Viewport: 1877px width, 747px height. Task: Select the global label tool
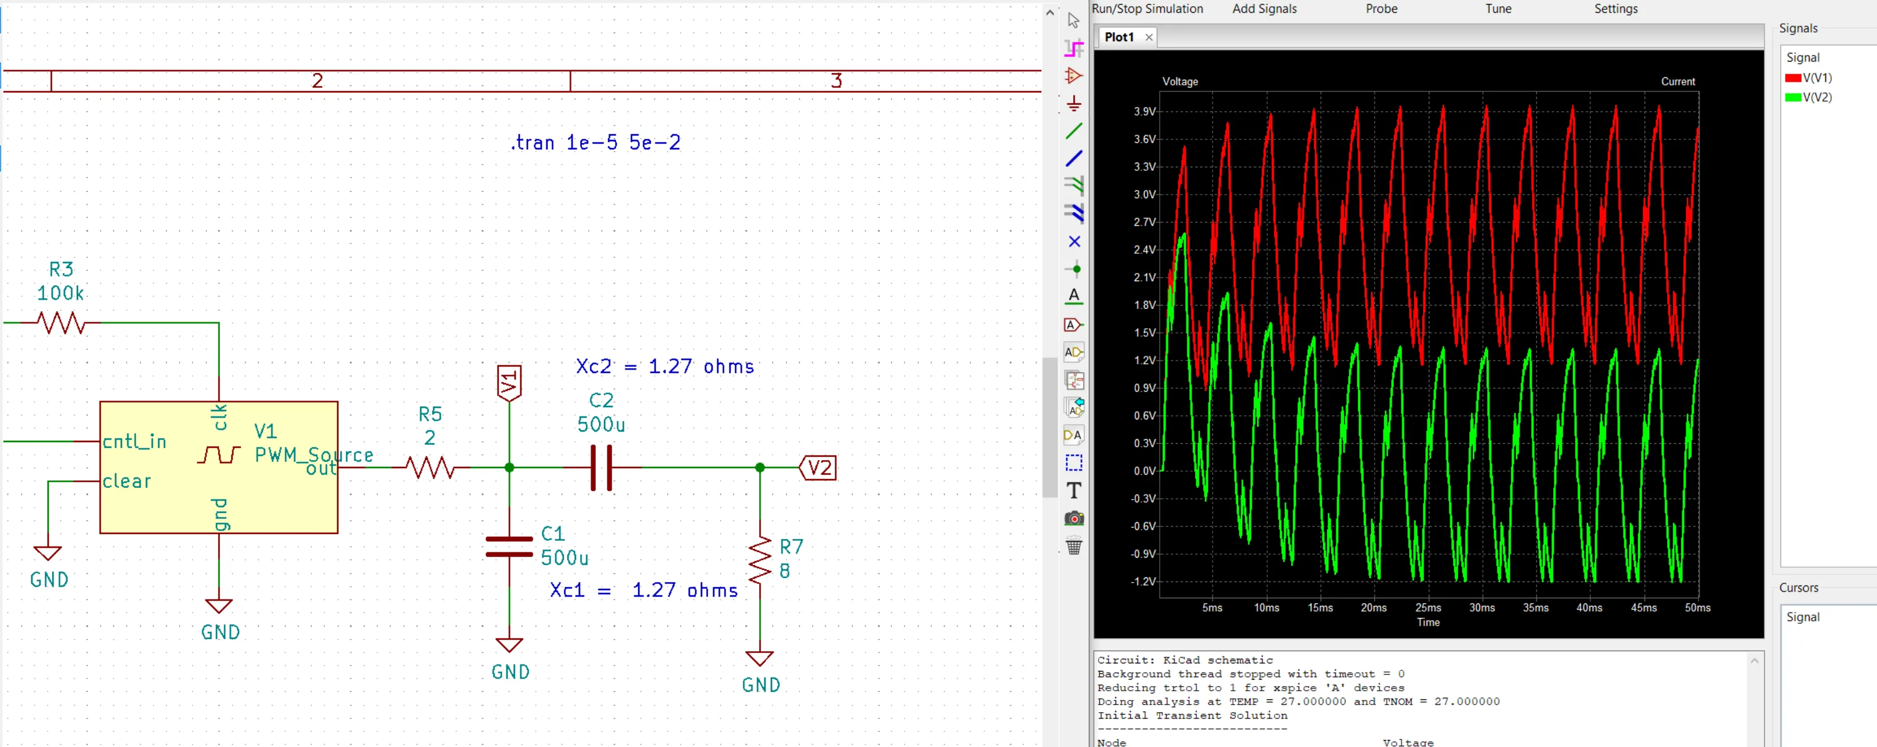tap(1073, 325)
